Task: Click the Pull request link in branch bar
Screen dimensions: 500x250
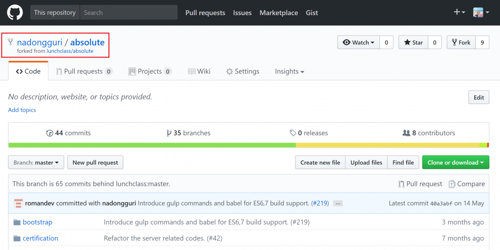Action: (x=420, y=184)
